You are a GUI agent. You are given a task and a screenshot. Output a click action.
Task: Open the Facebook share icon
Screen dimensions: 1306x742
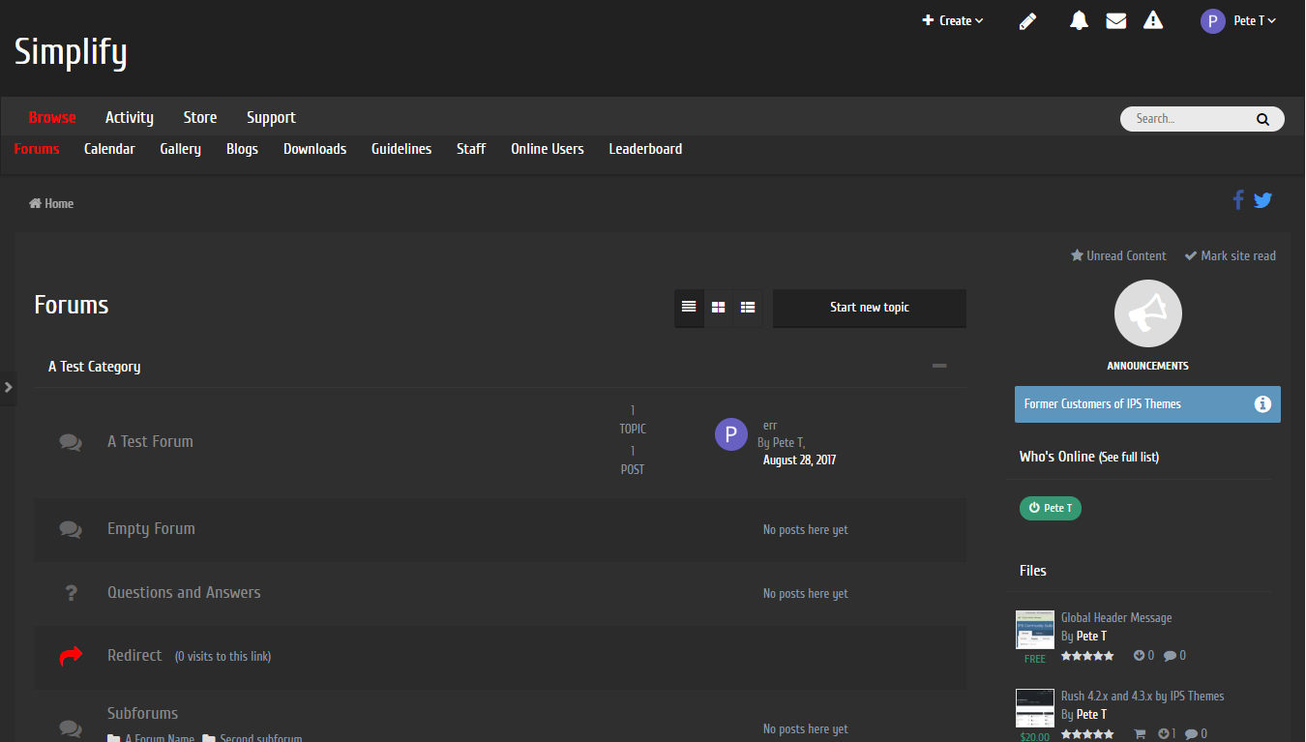pyautogui.click(x=1237, y=200)
